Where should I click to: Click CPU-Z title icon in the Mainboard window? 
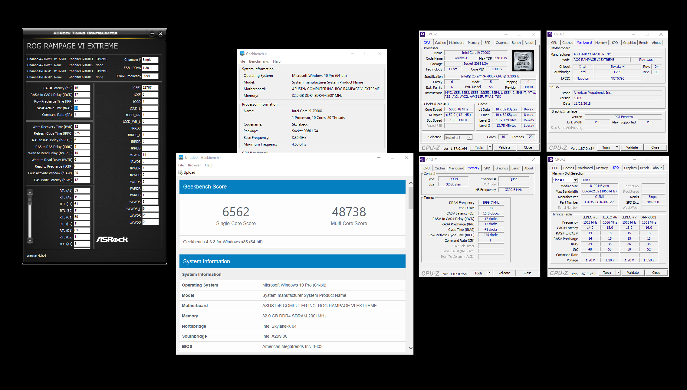click(x=550, y=34)
